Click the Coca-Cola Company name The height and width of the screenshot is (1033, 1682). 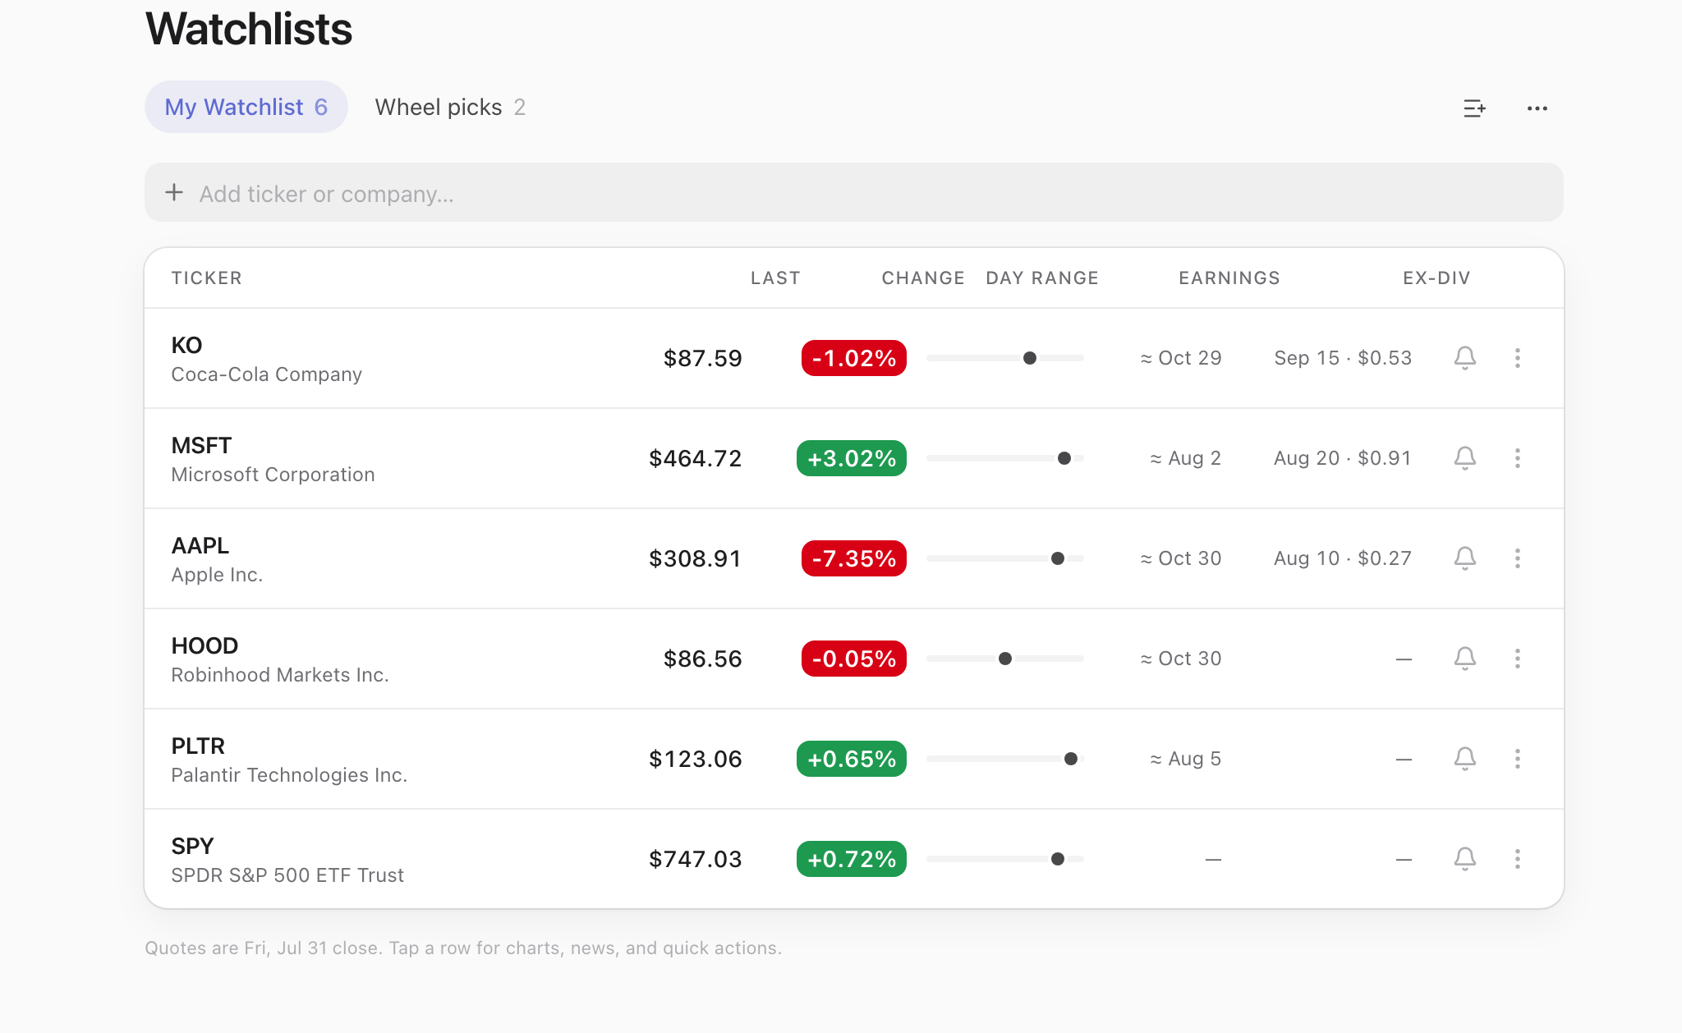(x=266, y=374)
